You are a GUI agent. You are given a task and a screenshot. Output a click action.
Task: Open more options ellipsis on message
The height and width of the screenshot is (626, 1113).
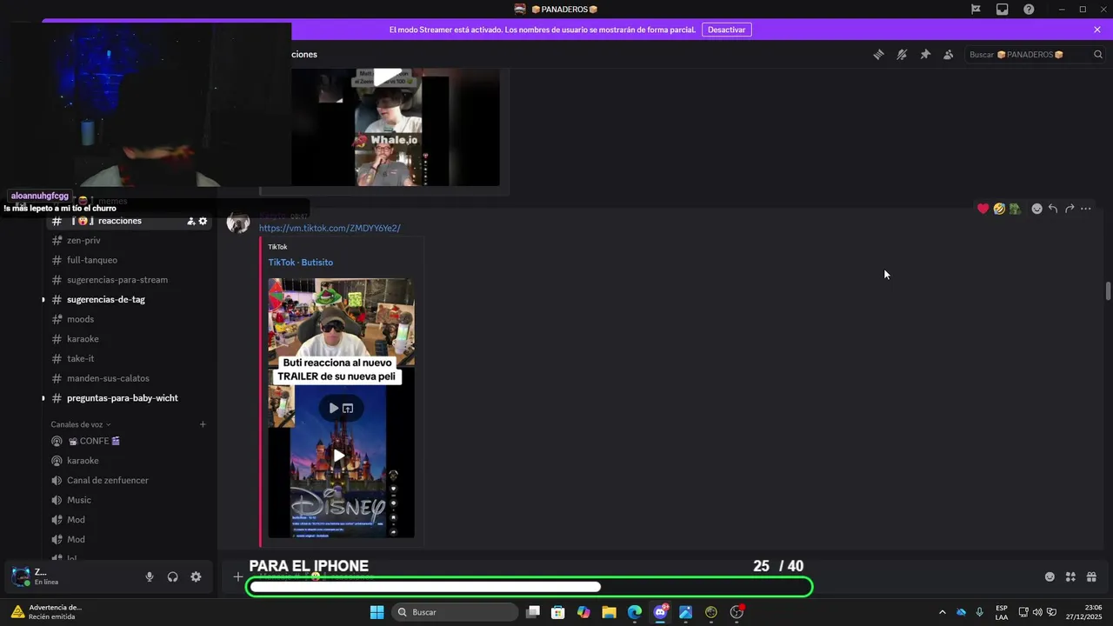point(1085,209)
